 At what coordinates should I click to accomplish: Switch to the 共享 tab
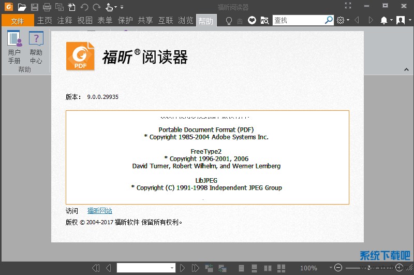pyautogui.click(x=145, y=20)
